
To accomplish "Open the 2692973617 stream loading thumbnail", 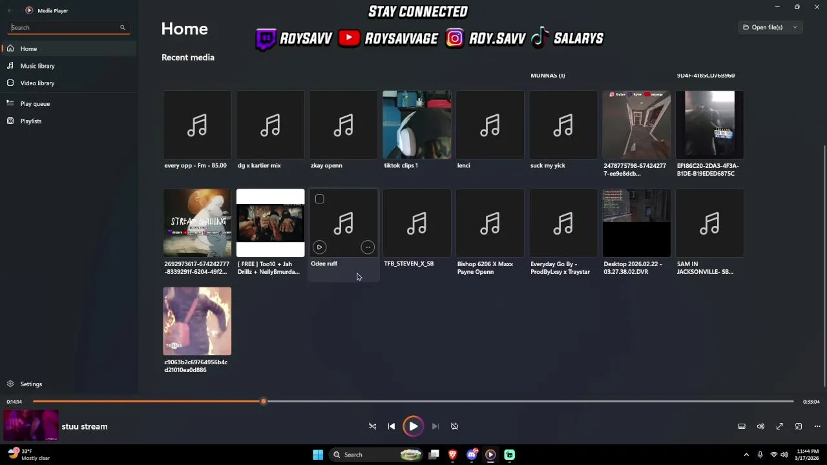I will click(x=197, y=223).
